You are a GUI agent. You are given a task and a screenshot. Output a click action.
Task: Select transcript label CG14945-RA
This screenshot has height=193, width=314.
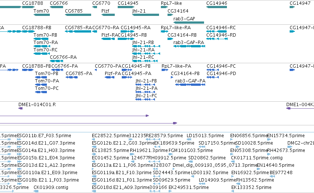[135, 27]
